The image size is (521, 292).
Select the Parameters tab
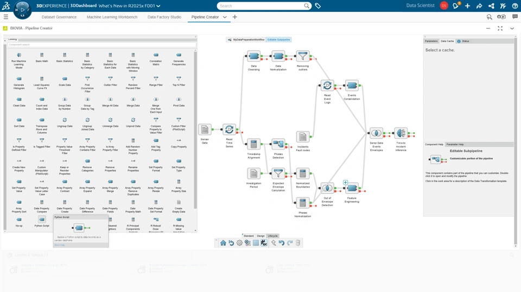(431, 41)
